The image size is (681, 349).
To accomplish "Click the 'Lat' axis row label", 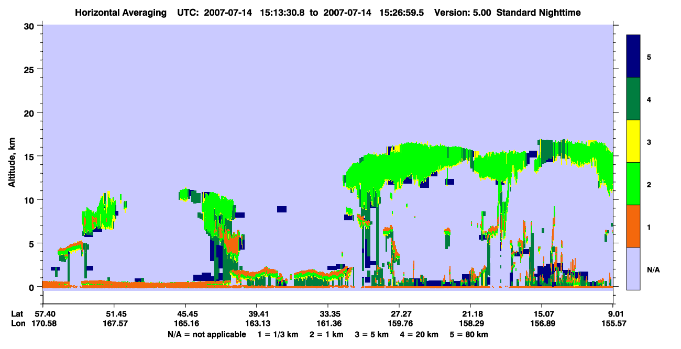I will click(17, 314).
